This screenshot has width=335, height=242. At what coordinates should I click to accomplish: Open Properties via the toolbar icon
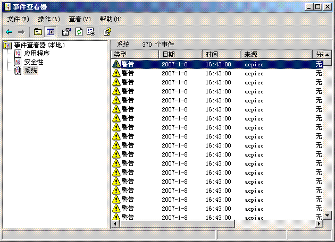tap(66, 32)
